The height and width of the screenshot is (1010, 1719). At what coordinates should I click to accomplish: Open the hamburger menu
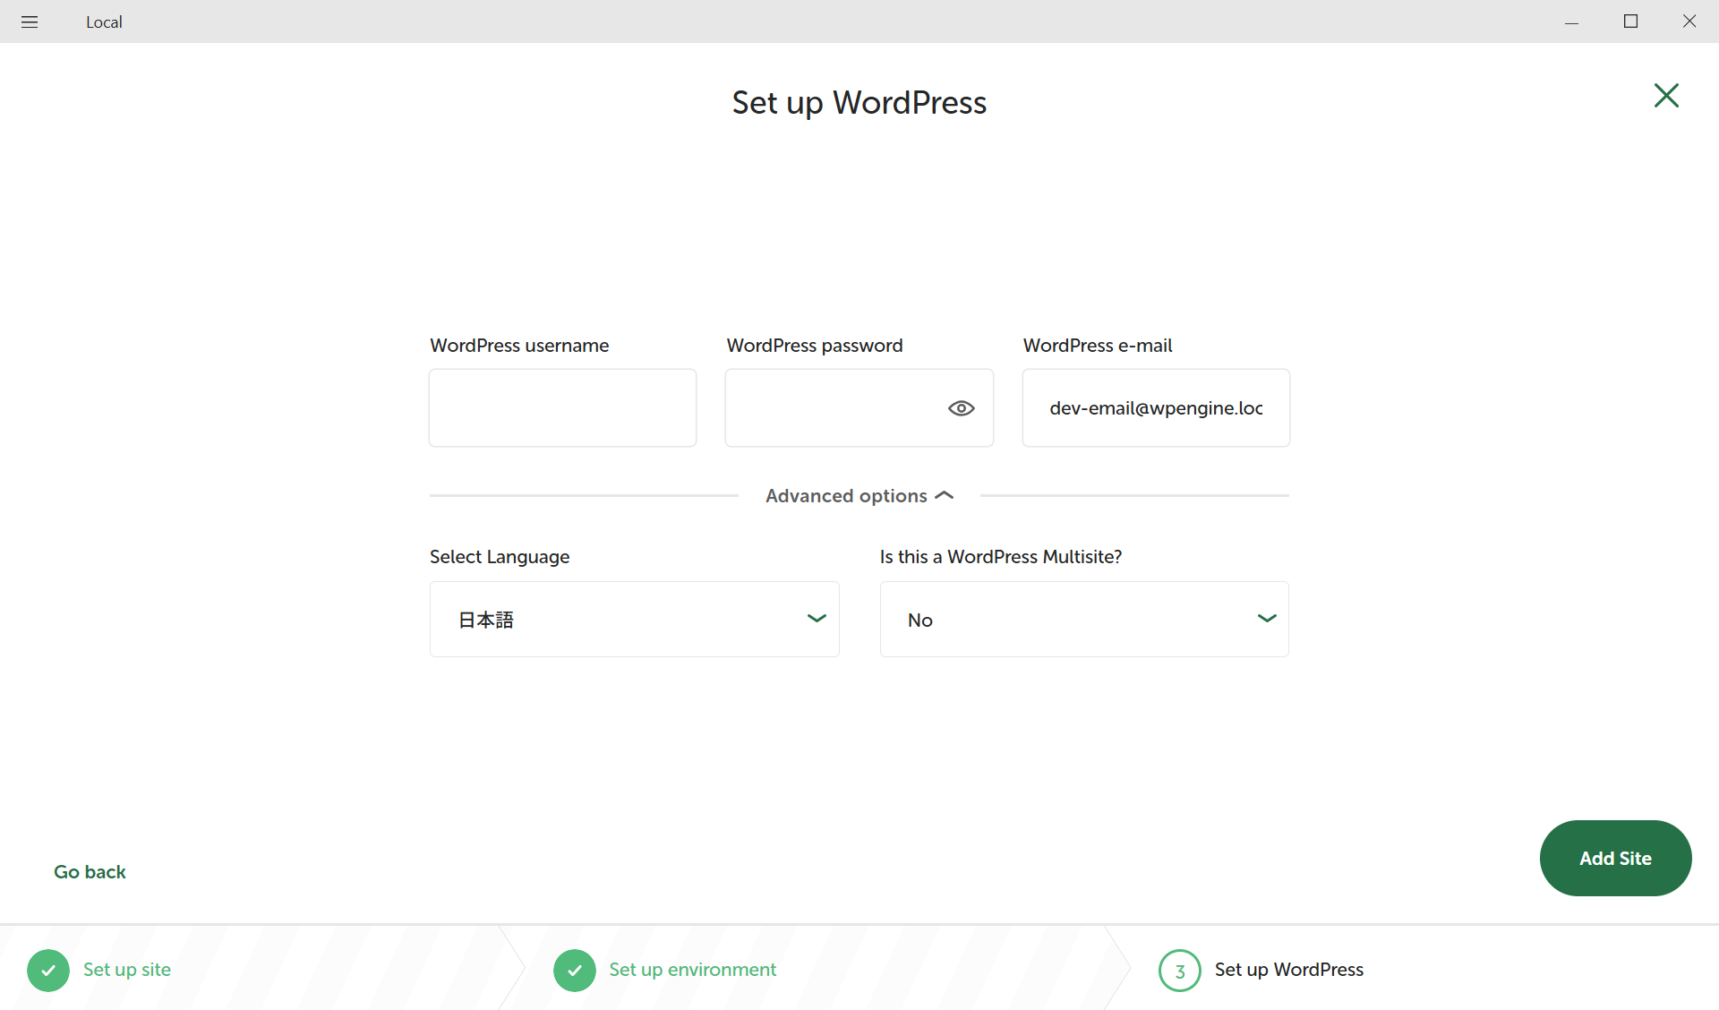30,21
